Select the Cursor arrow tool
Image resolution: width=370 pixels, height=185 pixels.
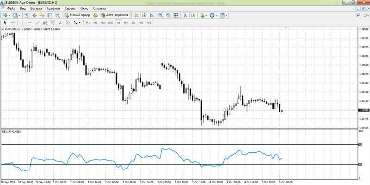[5, 23]
